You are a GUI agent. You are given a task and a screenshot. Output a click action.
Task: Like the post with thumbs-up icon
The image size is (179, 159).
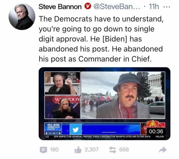point(78,150)
